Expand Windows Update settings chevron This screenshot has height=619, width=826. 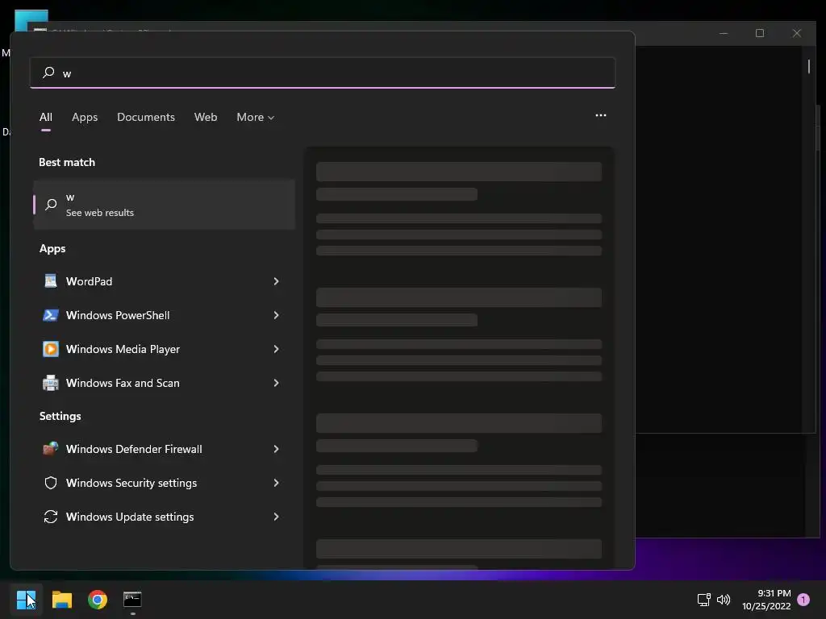pyautogui.click(x=276, y=517)
